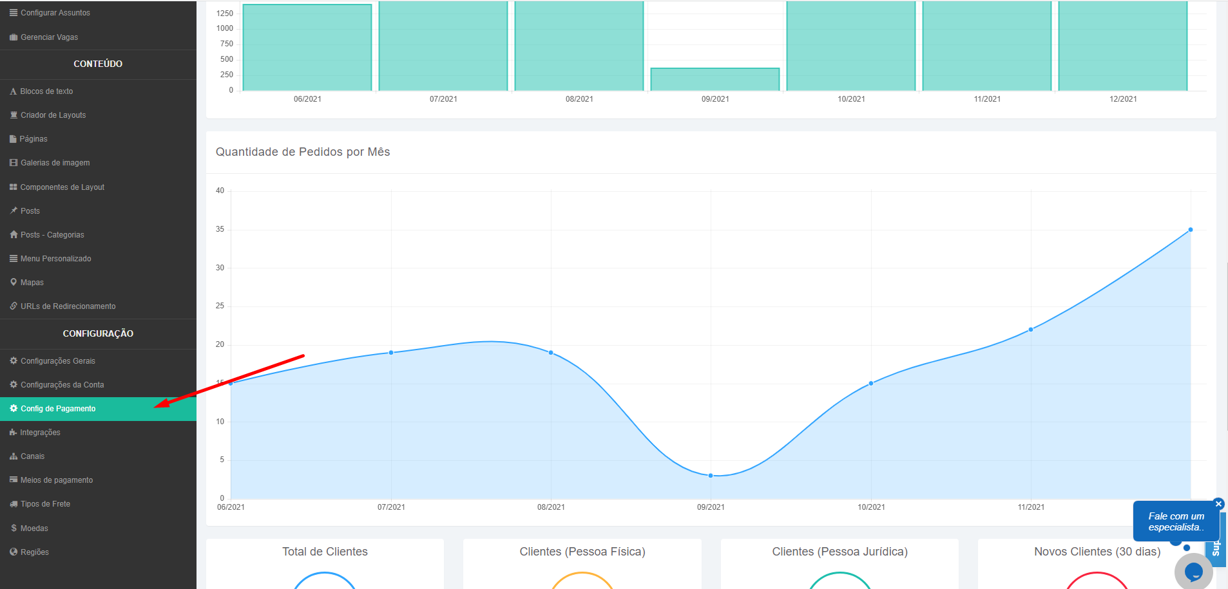Screen dimensions: 1228x589
Task: Click the URLs de Redirecionamento link icon
Action: pos(14,306)
